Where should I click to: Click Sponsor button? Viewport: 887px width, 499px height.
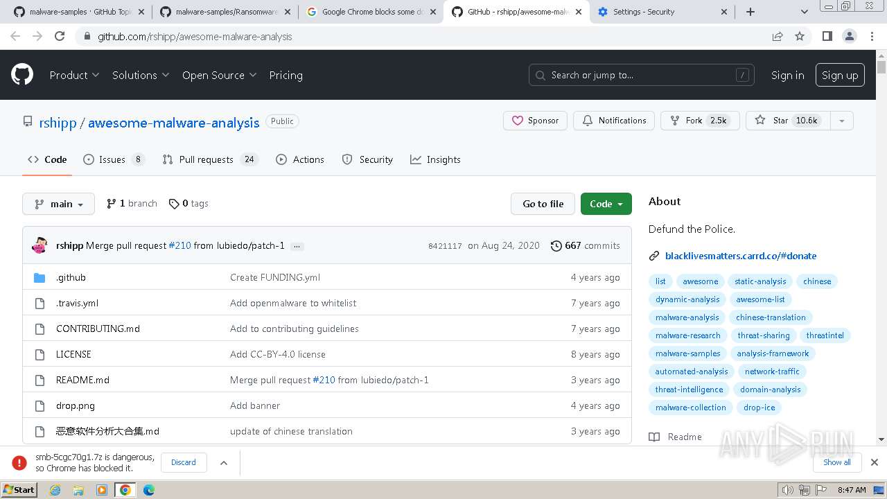tap(535, 121)
